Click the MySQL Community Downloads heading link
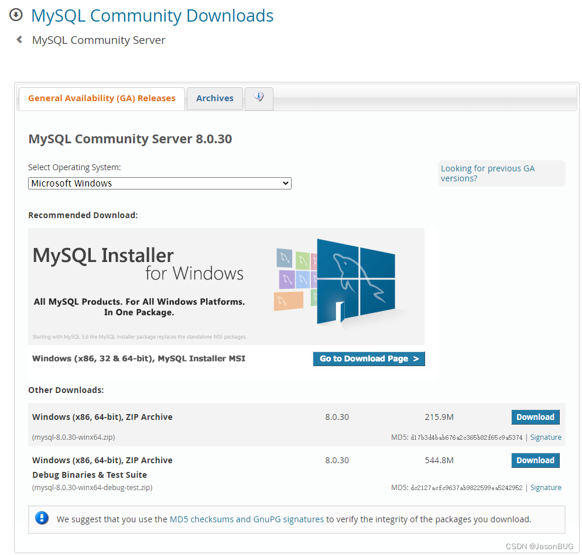582x555 pixels. click(x=152, y=16)
